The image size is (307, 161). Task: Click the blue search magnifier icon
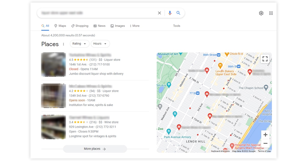pyautogui.click(x=178, y=13)
